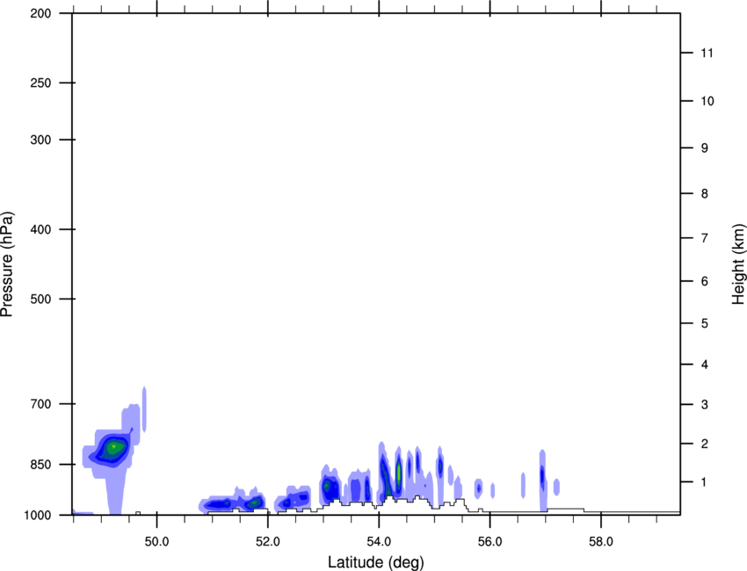
Task: Select the 300 pressure tick label
Action: click(x=40, y=140)
